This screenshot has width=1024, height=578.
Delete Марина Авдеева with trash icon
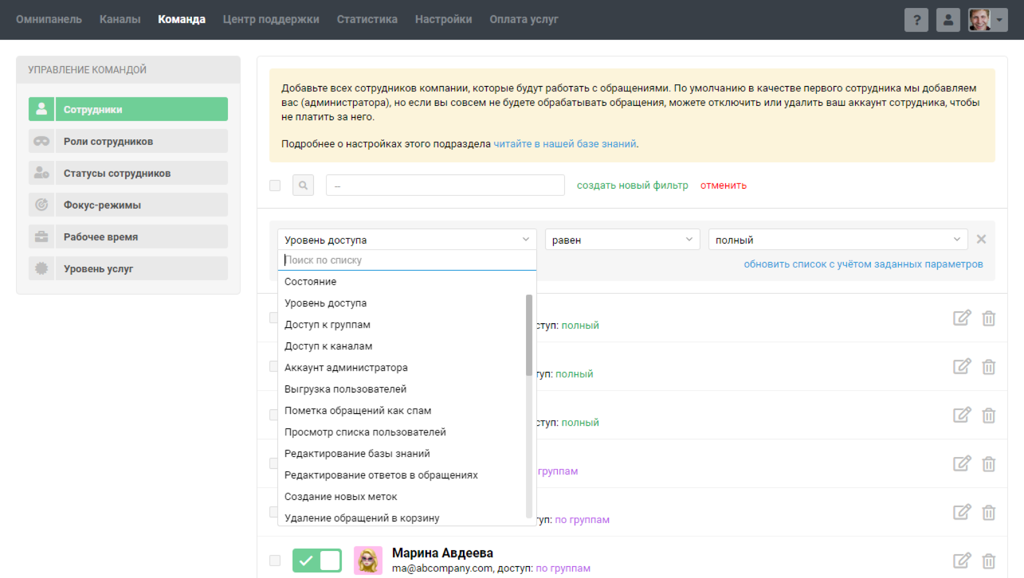988,561
